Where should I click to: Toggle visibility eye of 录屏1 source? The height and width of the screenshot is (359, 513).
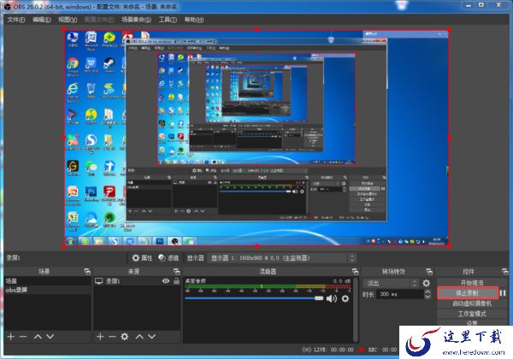click(x=166, y=281)
